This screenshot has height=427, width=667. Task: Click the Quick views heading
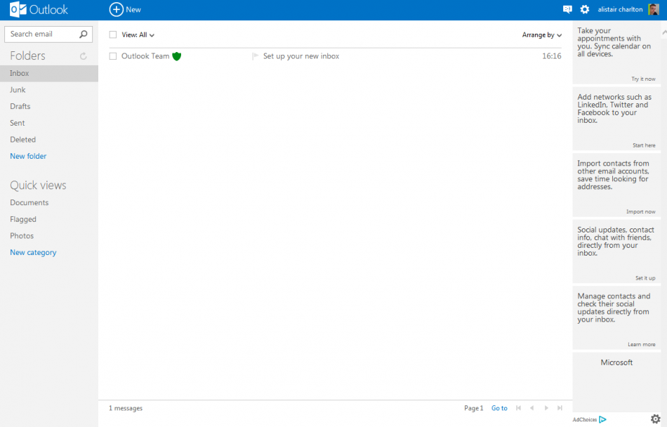pos(39,185)
